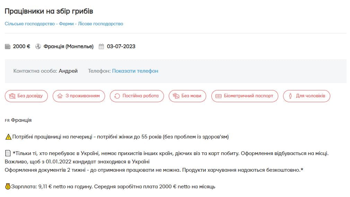
Task: Click the speech icon in Без мови tag
Action: point(176,96)
